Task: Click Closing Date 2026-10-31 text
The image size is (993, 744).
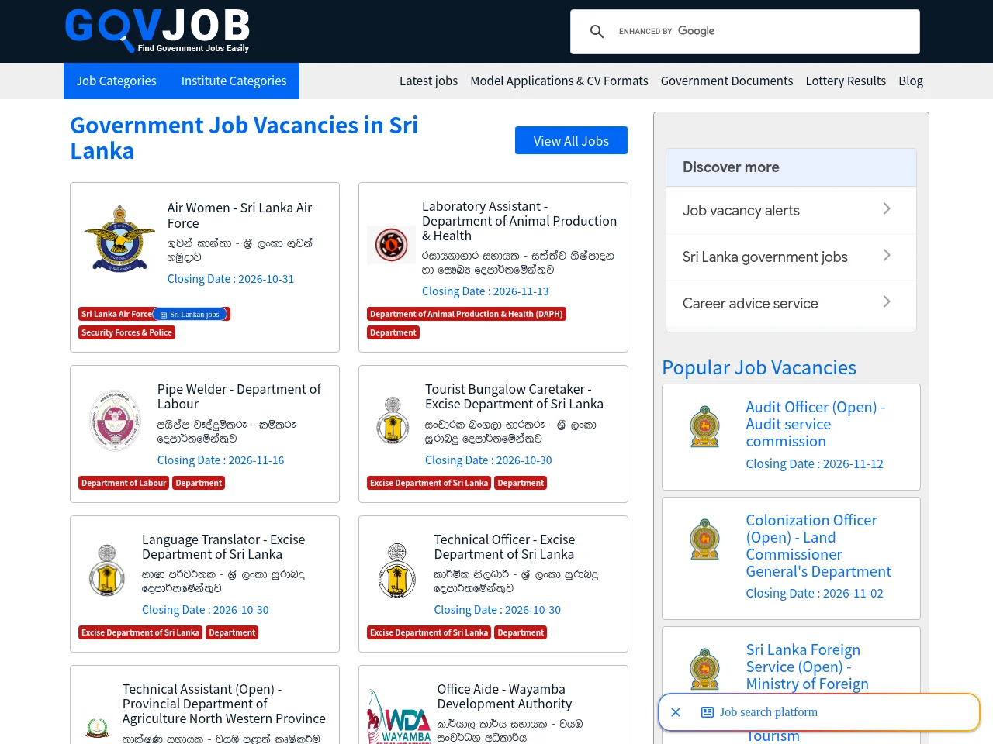Action: 230,278
